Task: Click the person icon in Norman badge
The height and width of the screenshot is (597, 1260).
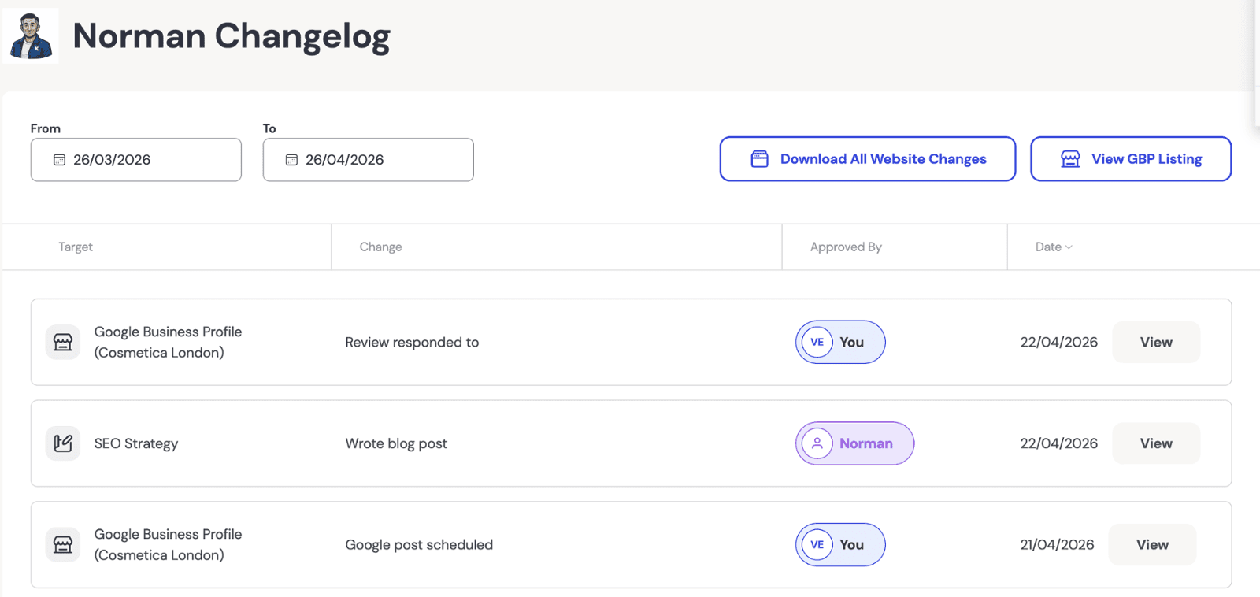Action: (817, 443)
